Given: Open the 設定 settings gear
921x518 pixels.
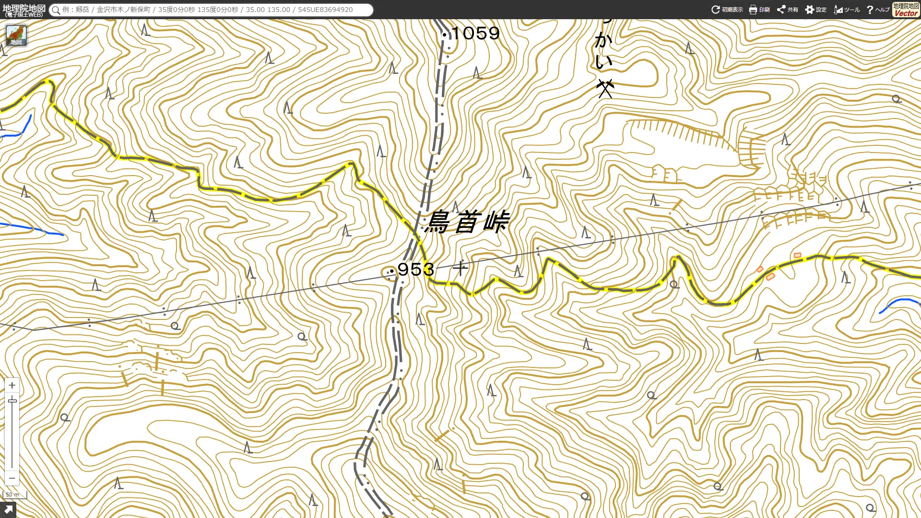Looking at the screenshot, I should [x=815, y=10].
